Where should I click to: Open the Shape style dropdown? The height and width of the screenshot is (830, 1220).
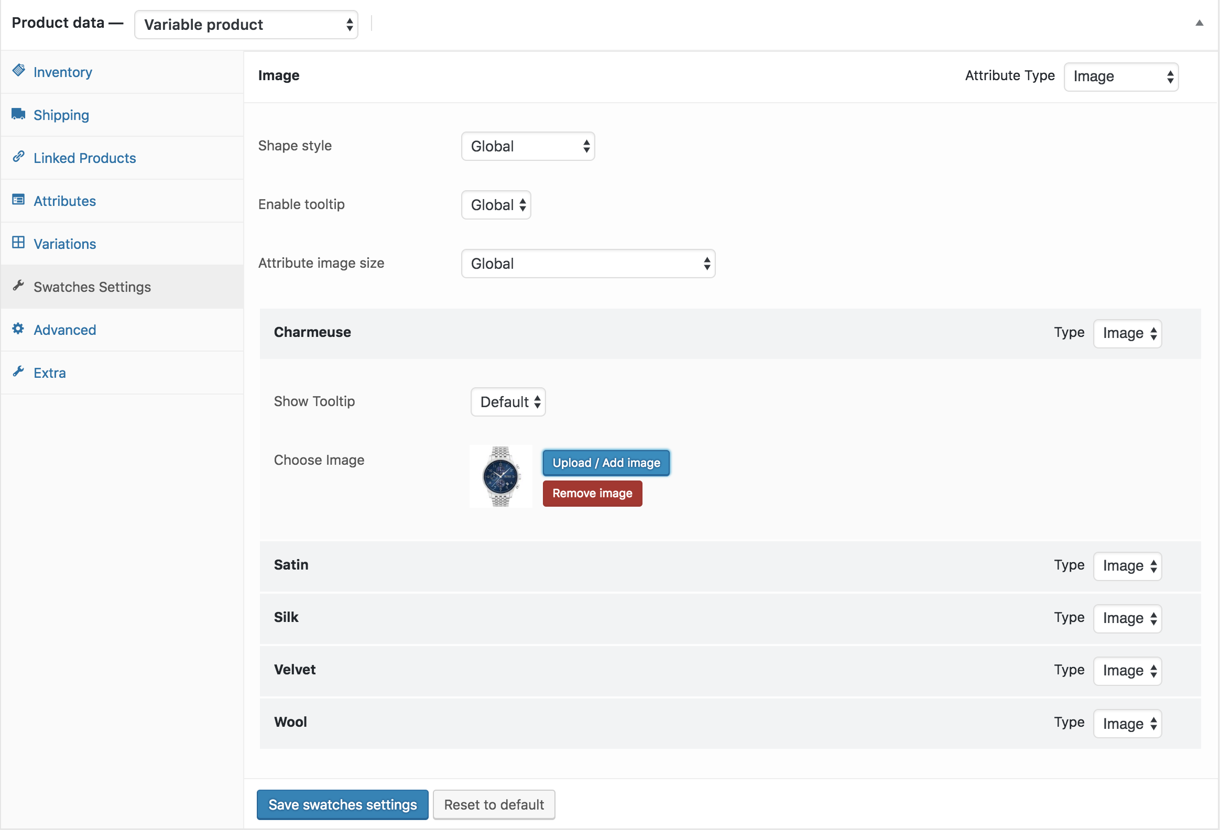(x=528, y=147)
